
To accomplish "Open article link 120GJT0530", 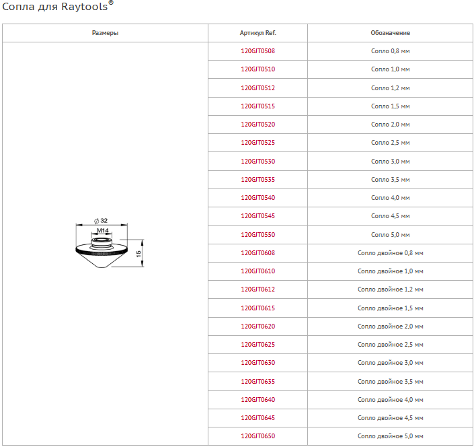I will click(257, 162).
